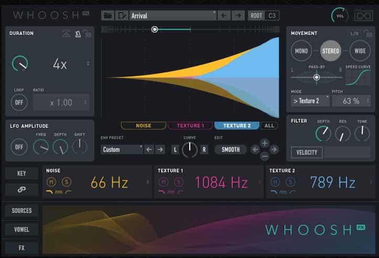Select the TEXTURE 1 envelope tab

tap(190, 126)
